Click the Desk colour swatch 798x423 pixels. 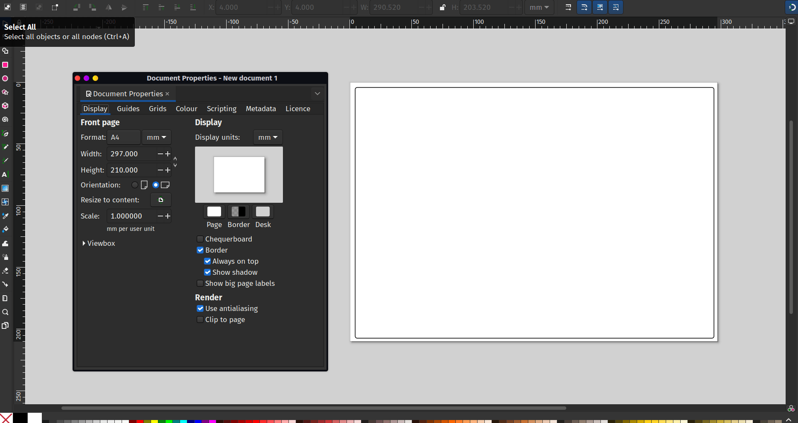click(x=262, y=212)
